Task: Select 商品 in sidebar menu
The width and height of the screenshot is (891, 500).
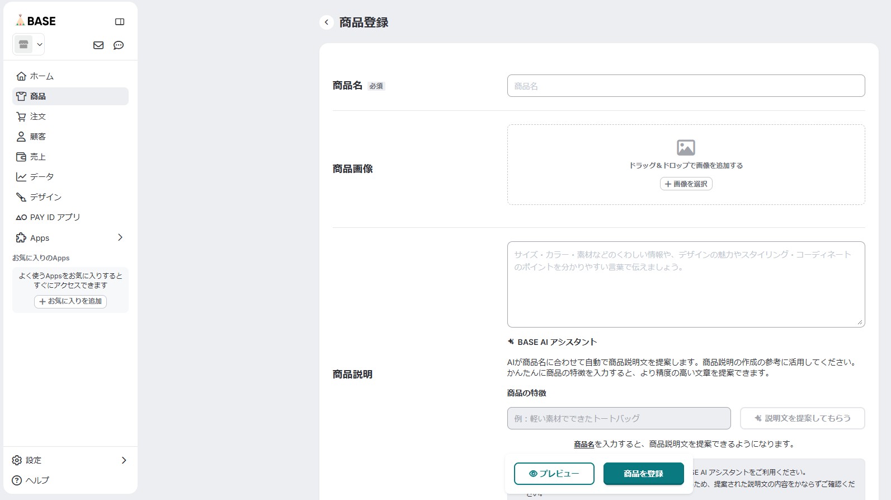Action: 70,96
